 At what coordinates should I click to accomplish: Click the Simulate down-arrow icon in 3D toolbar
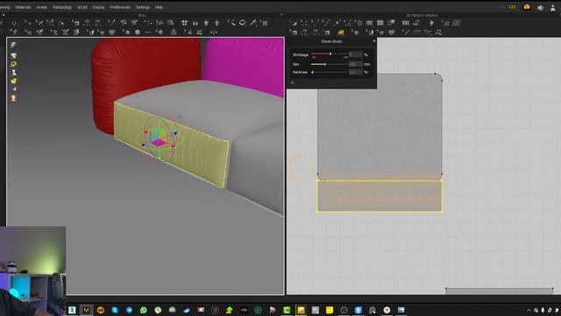click(14, 24)
